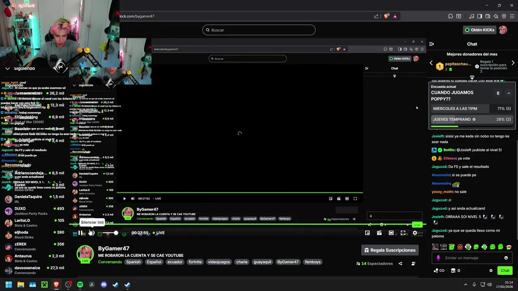Open LaritaLG channel in sidebar

34,223
